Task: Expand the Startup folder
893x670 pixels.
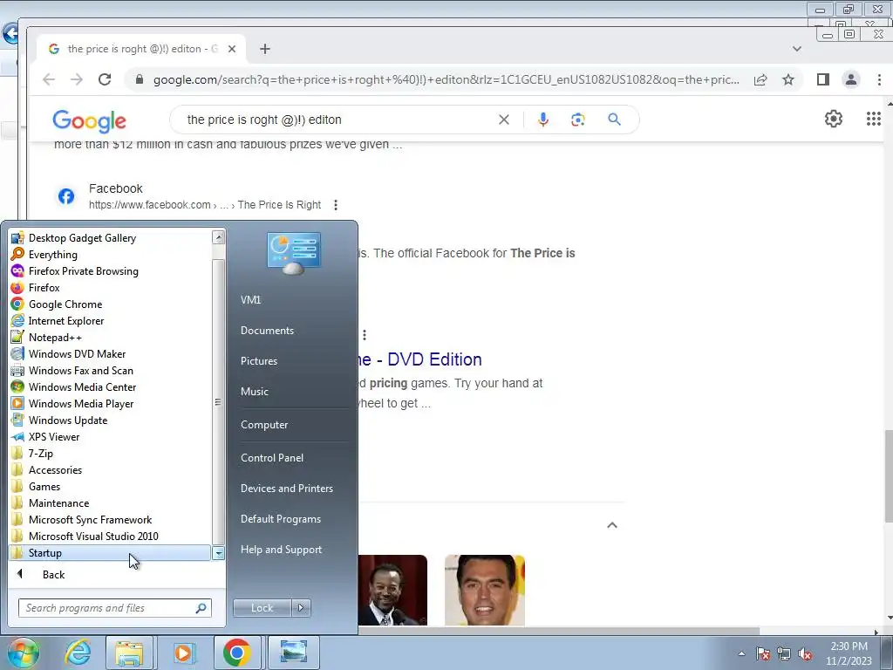Action: [111, 552]
